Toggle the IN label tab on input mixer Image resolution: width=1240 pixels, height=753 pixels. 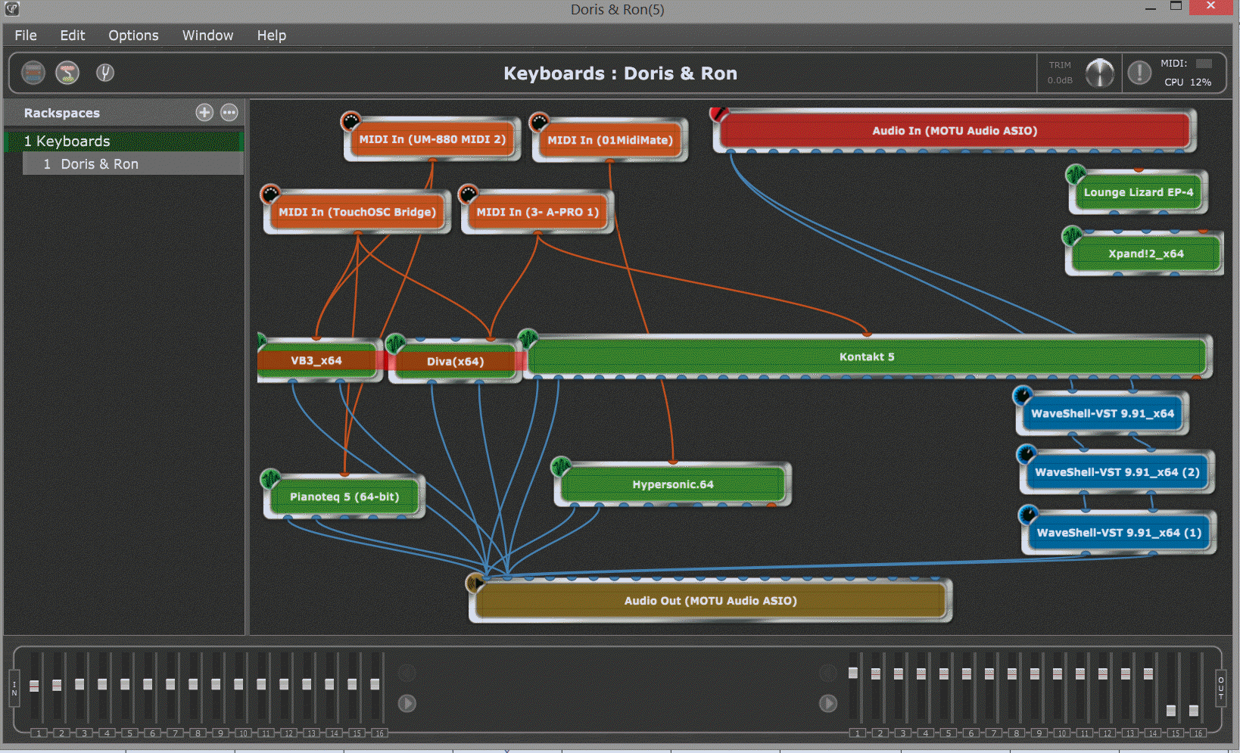point(14,688)
